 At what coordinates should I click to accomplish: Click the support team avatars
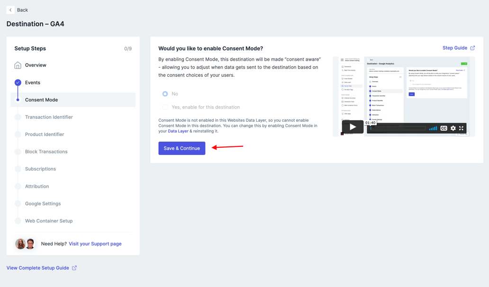(x=25, y=244)
